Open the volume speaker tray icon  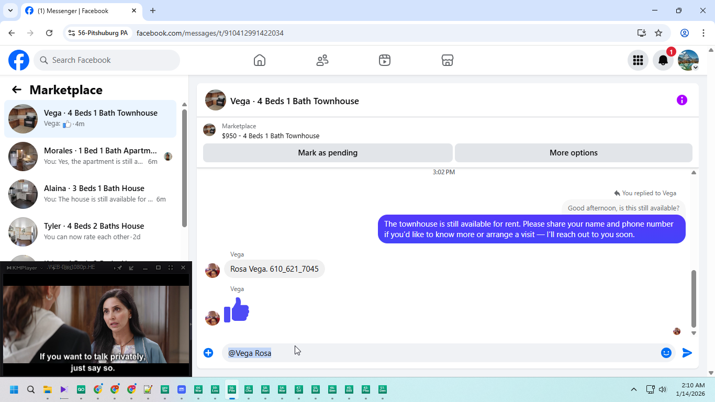point(663,389)
